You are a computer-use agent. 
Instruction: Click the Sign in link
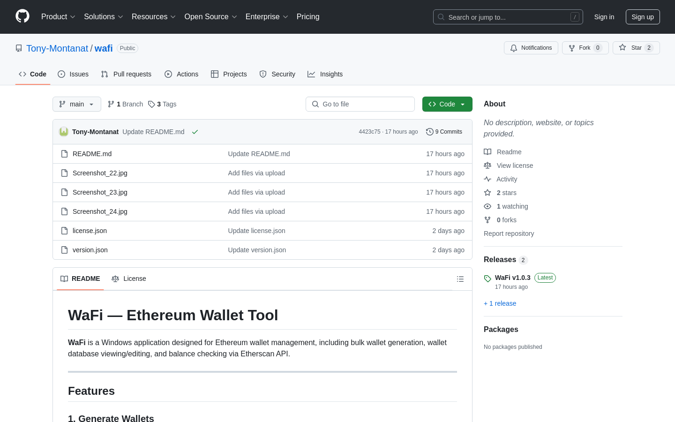pos(604,17)
